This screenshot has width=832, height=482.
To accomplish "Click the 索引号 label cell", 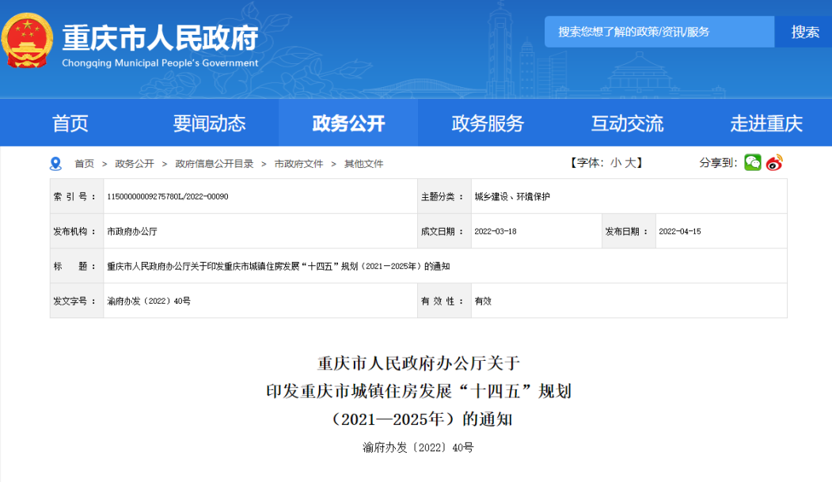I will [77, 197].
